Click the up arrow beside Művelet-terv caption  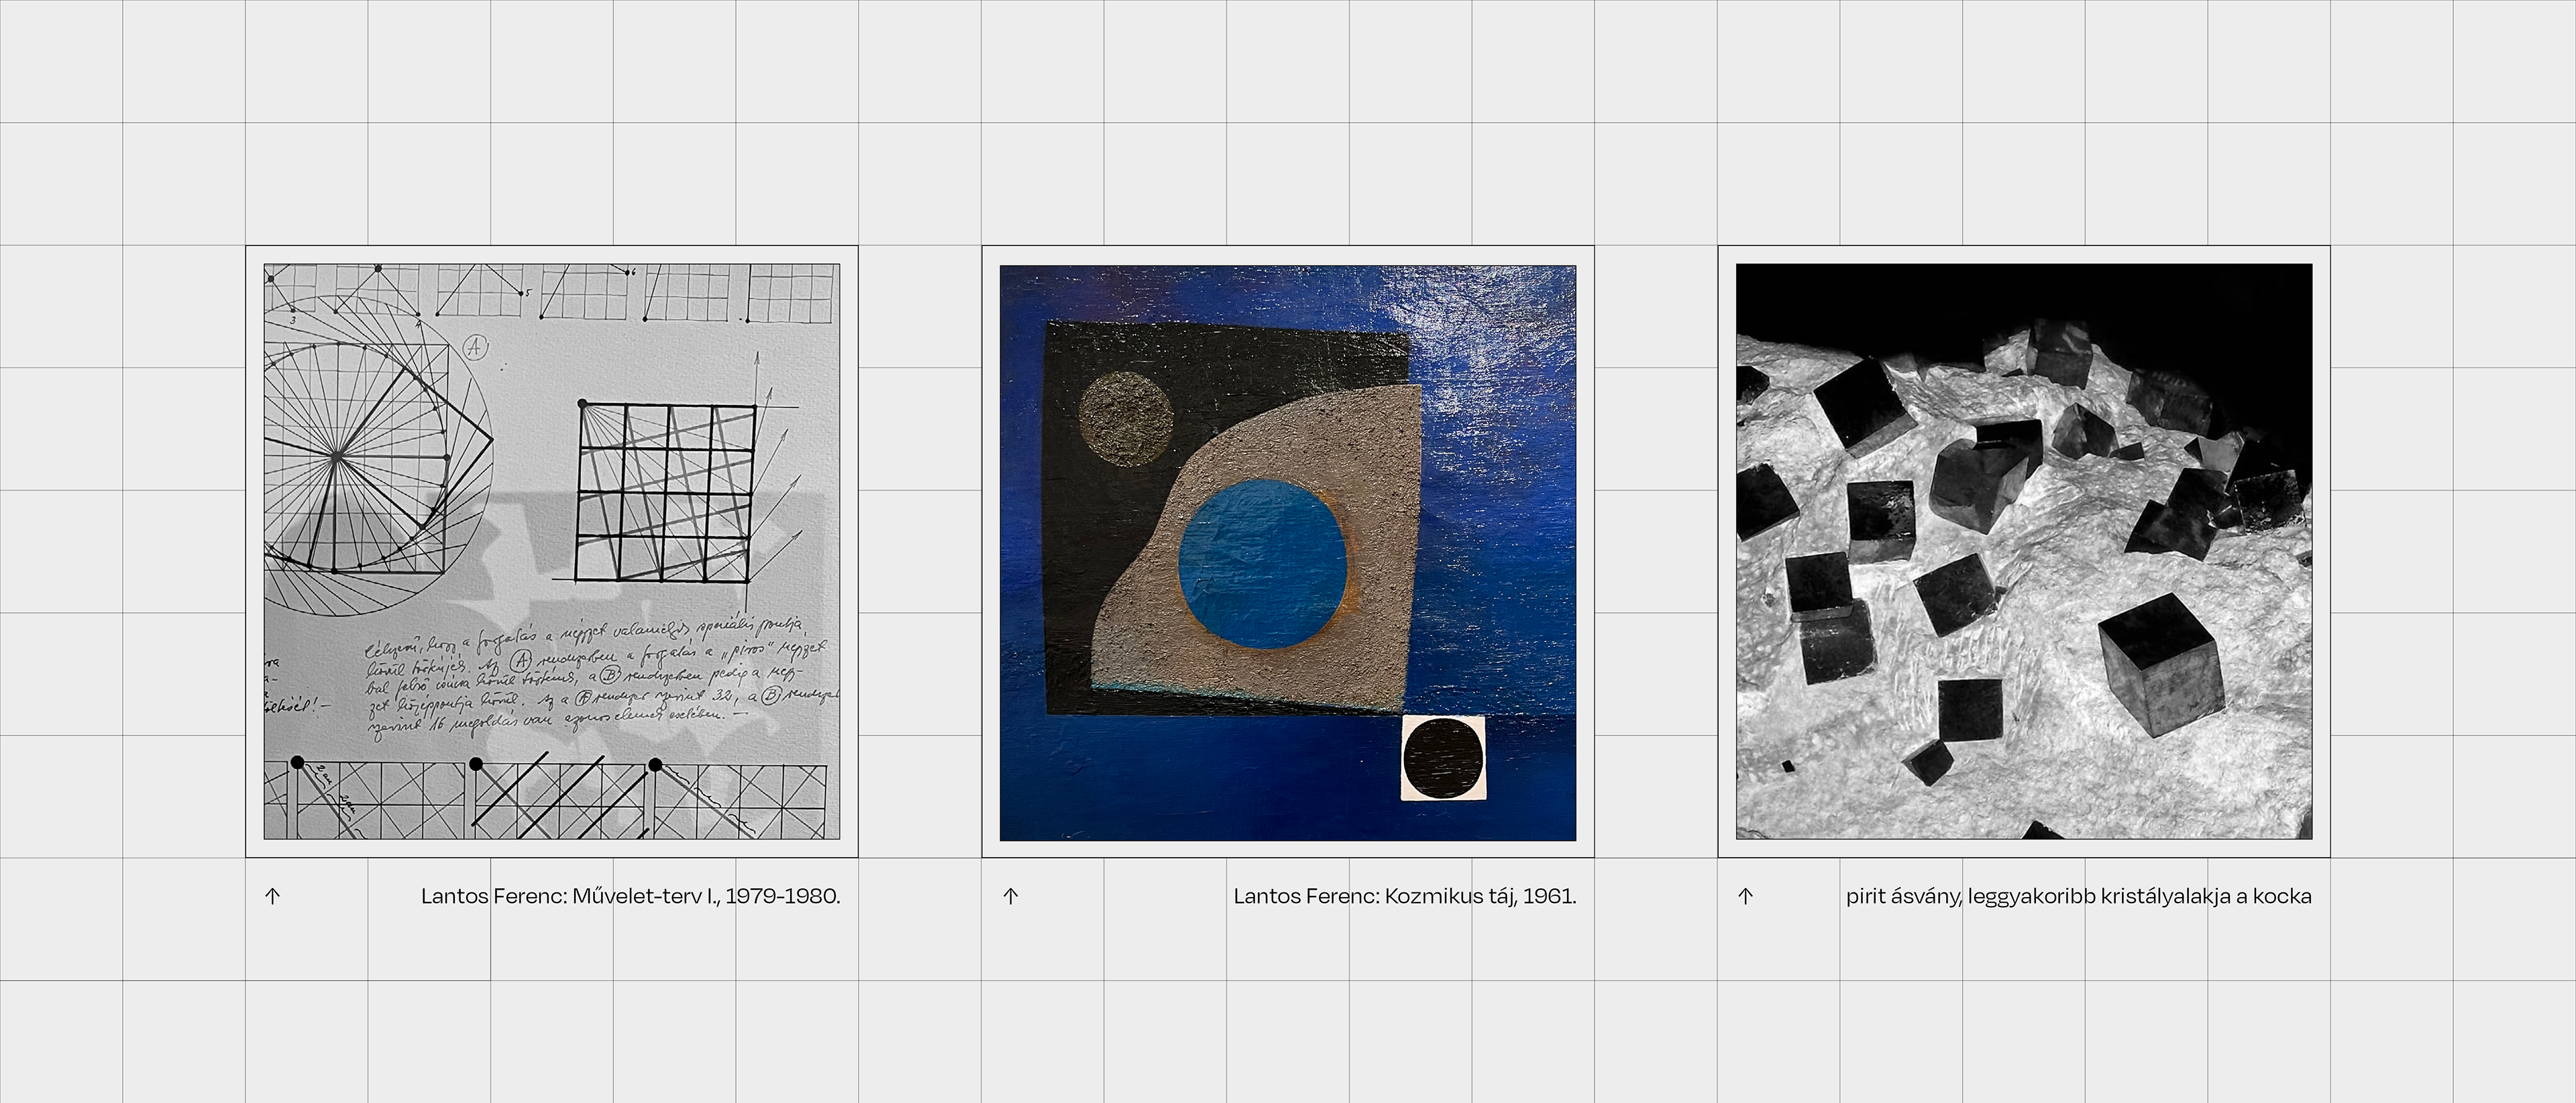point(272,896)
